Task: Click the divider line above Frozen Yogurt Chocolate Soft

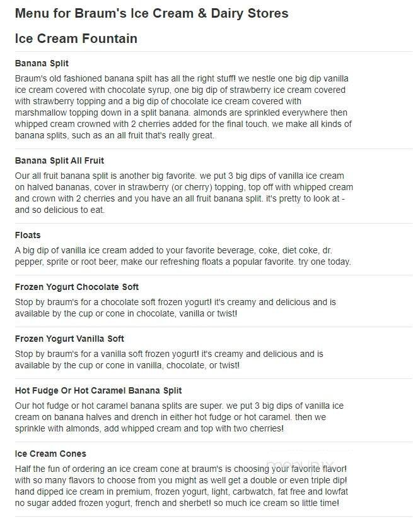Action: tap(214, 275)
